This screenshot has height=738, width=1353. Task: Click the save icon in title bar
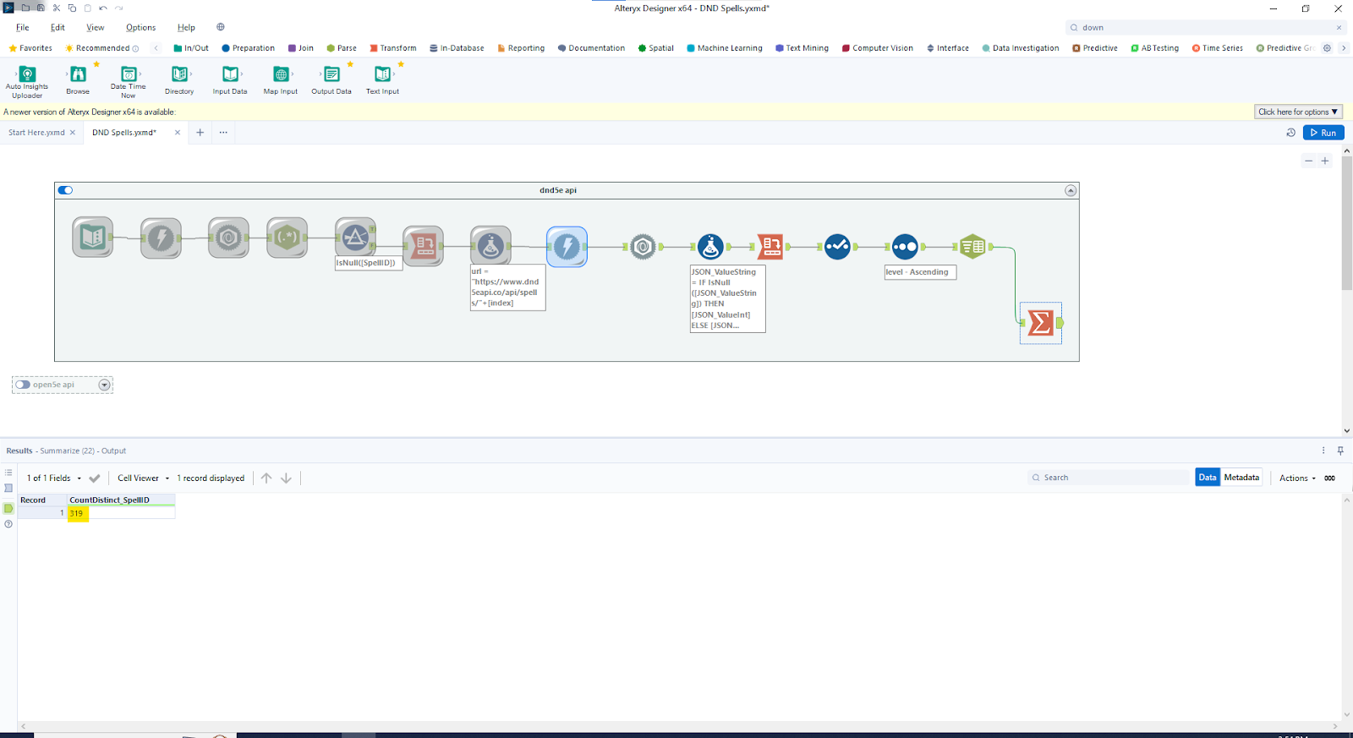(x=41, y=8)
